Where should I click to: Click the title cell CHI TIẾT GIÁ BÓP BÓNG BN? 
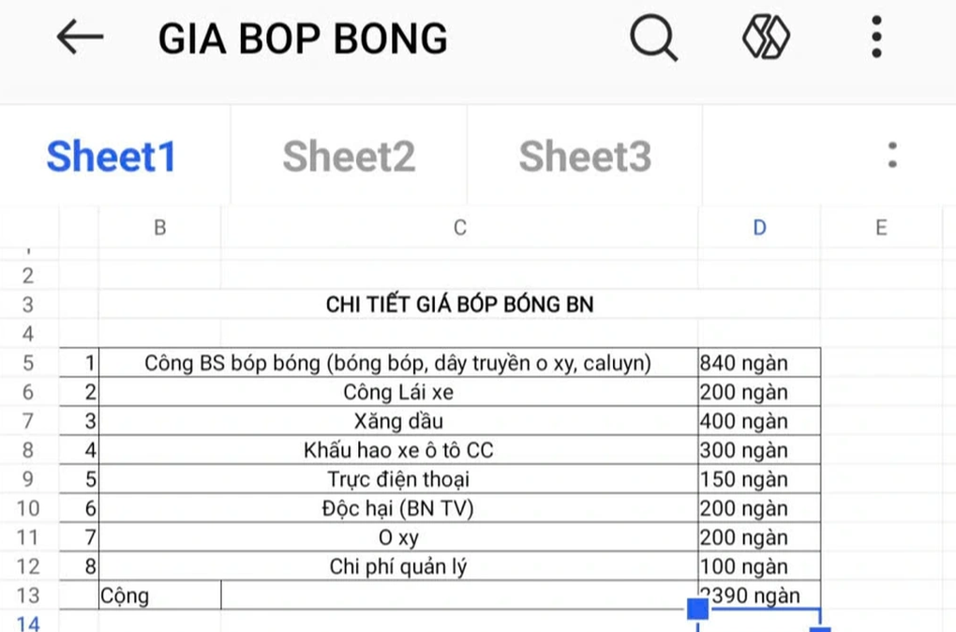(459, 305)
